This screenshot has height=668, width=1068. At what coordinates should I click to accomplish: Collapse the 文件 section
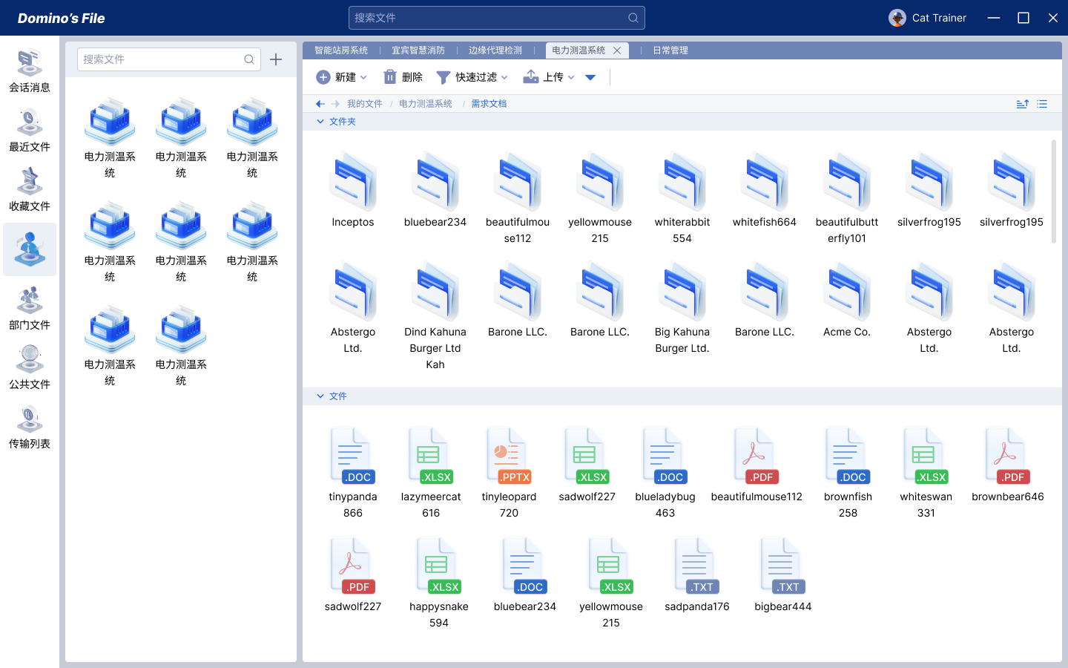320,396
